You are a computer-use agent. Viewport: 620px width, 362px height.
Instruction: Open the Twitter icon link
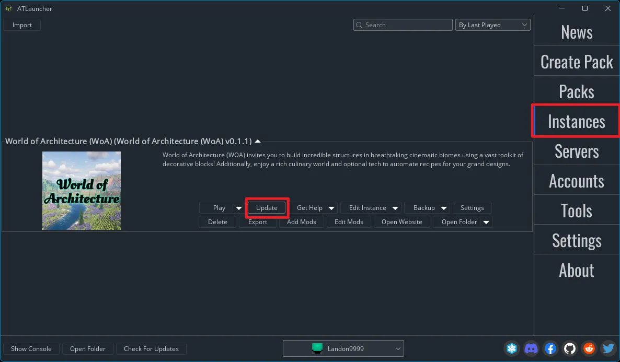pos(608,348)
